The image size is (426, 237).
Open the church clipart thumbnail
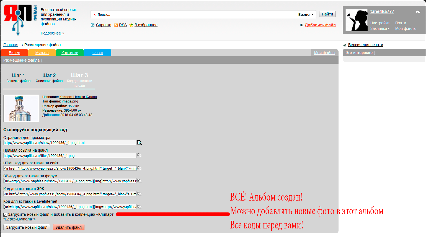click(21, 109)
